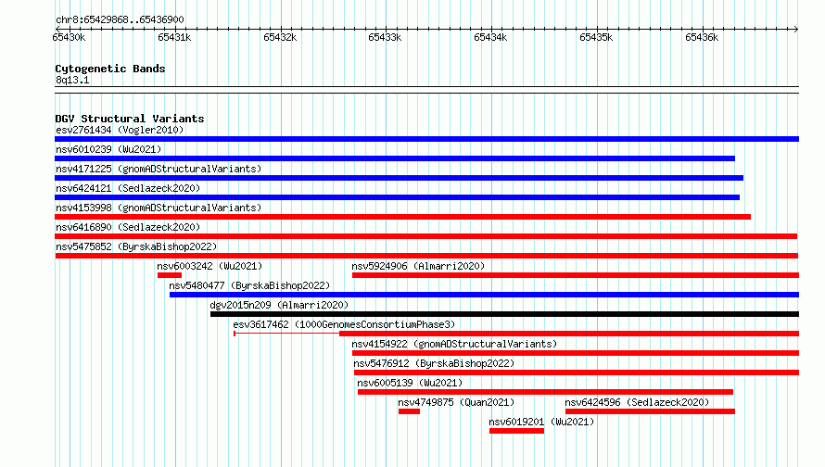
Task: Open nsv5924906 (Almarri2020) label
Action: 418,266
